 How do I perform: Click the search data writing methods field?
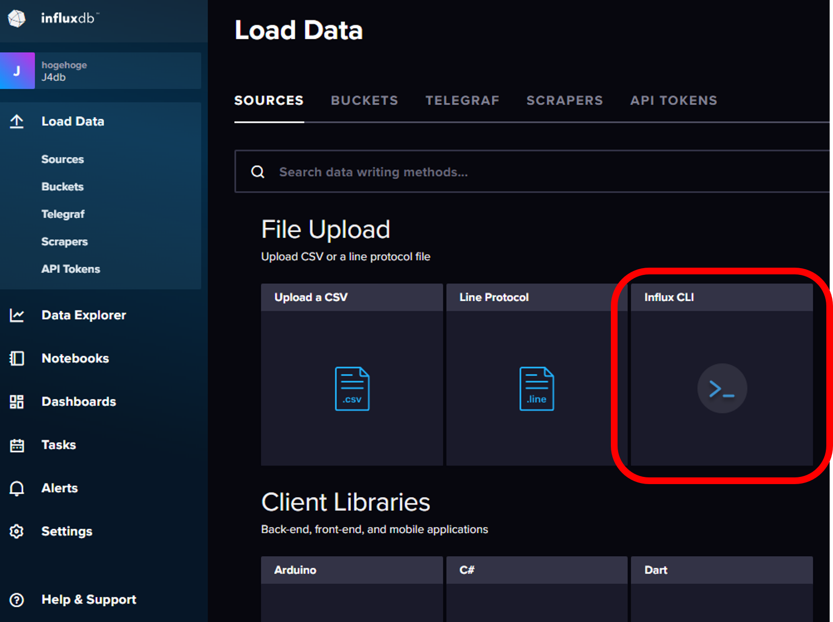click(527, 172)
